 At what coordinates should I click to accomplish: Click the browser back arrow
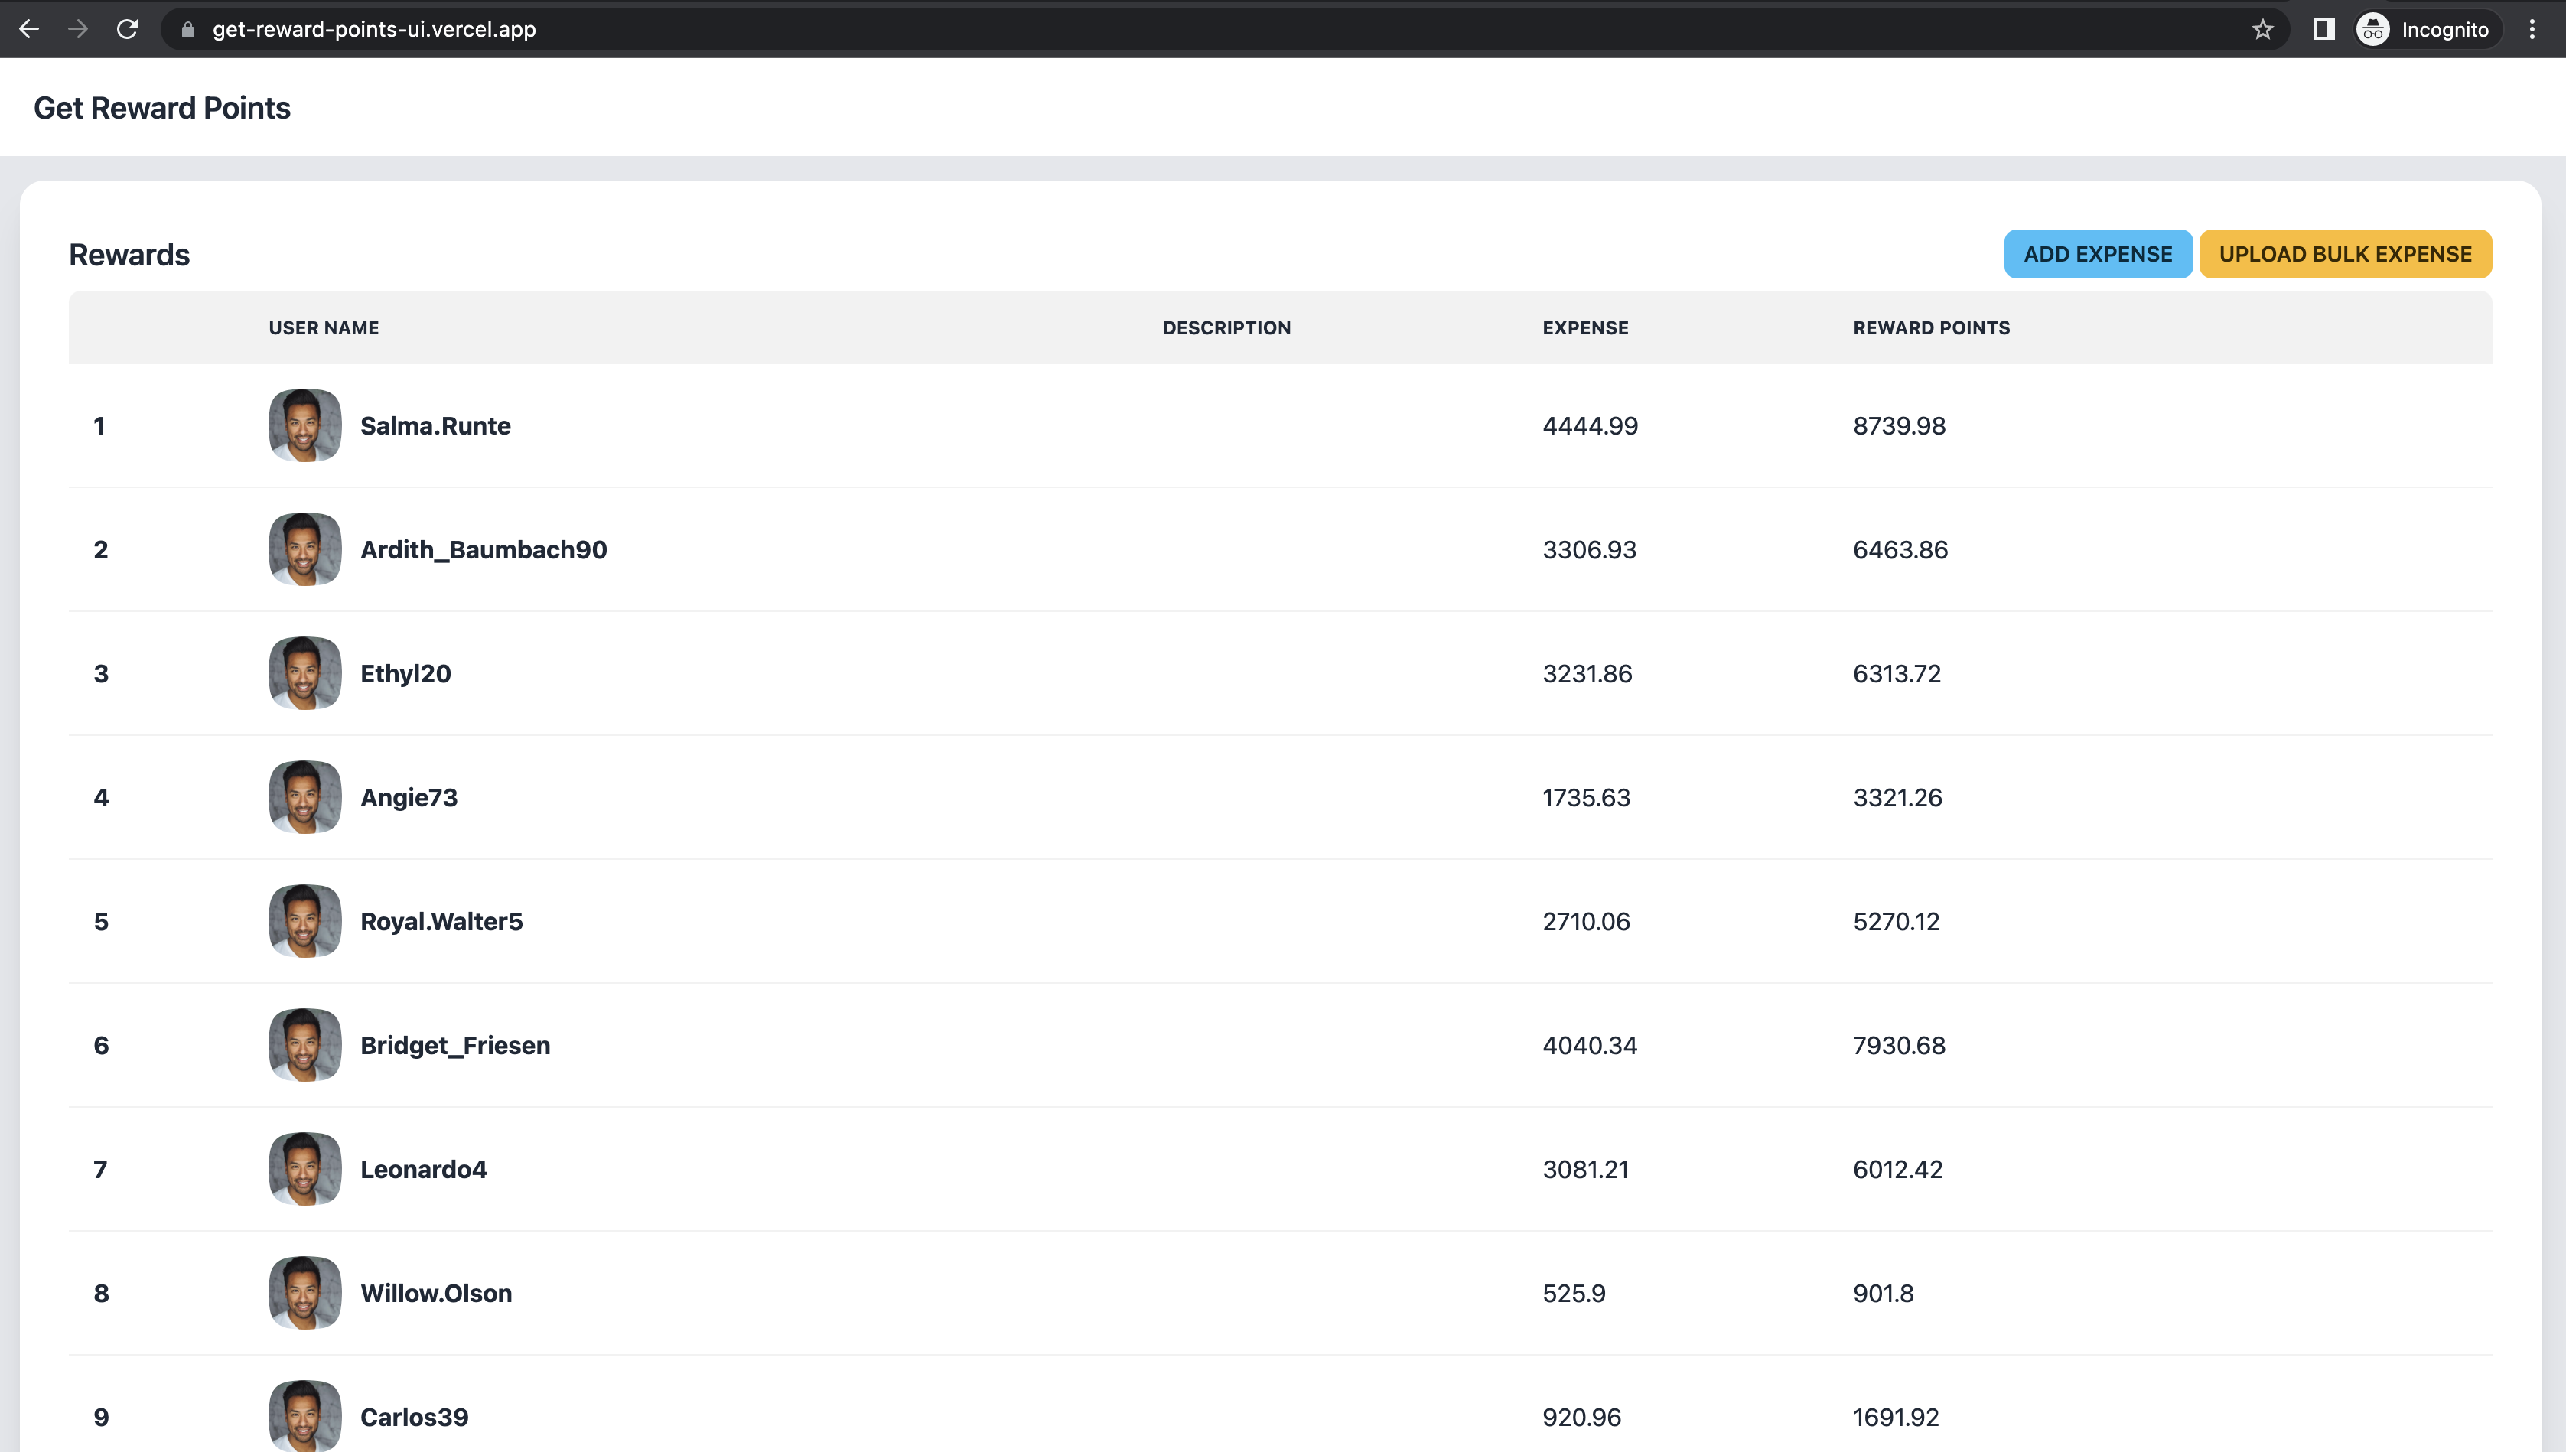point(29,29)
